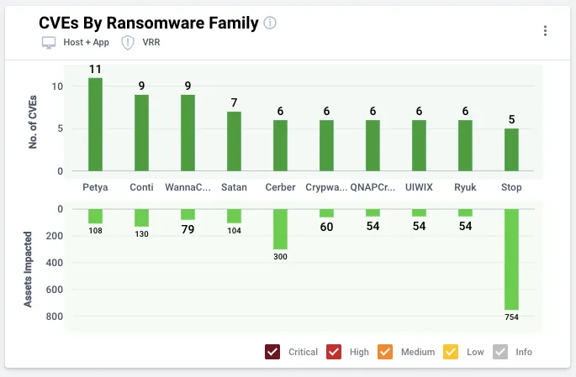Click the 79 value under WannaC...
Viewport: 576px width, 377px height.
[x=188, y=229]
